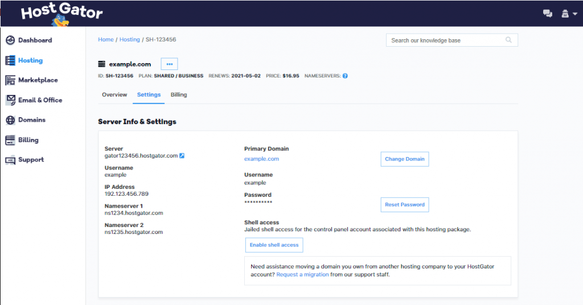The height and width of the screenshot is (305, 583).
Task: Expand the account dropdown arrow in header
Action: point(575,14)
